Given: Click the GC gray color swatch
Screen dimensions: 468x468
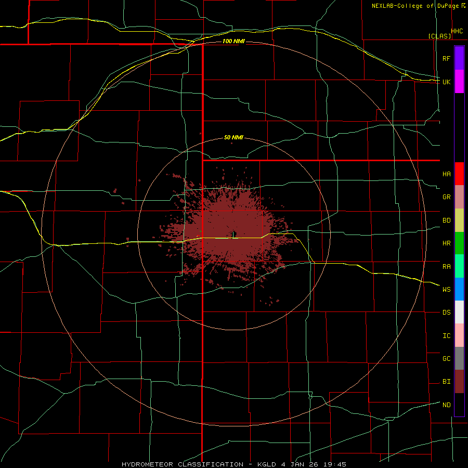Looking at the screenshot, I should point(459,358).
